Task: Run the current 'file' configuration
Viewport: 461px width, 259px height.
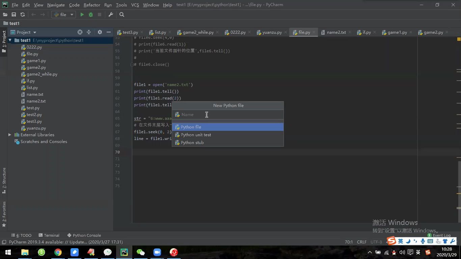Action: pos(82,15)
